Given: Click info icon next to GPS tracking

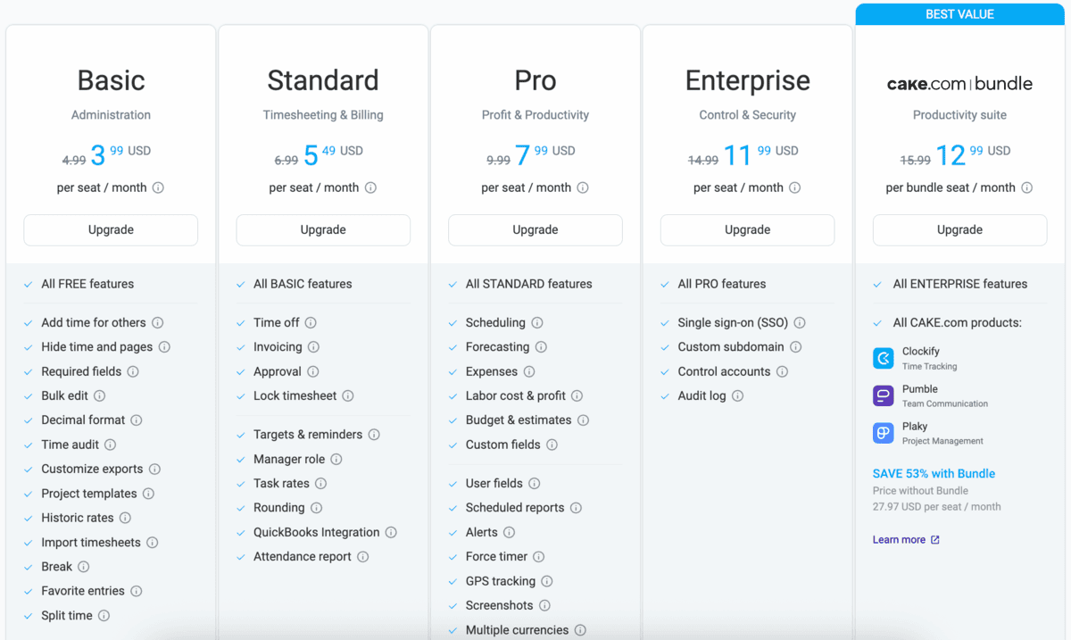Looking at the screenshot, I should pos(547,581).
